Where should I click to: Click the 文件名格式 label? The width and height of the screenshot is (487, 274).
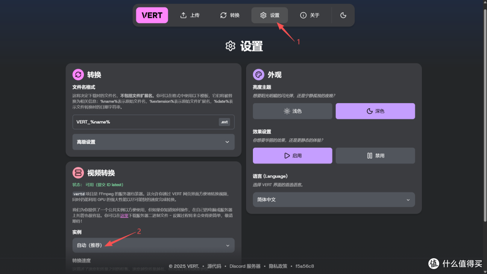tap(83, 87)
